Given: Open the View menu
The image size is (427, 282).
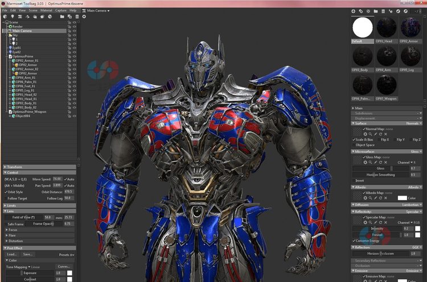Looking at the screenshot, I should pyautogui.click(x=22, y=10).
